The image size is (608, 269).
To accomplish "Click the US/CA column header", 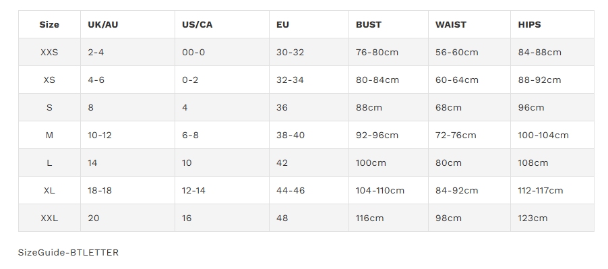I will click(197, 24).
